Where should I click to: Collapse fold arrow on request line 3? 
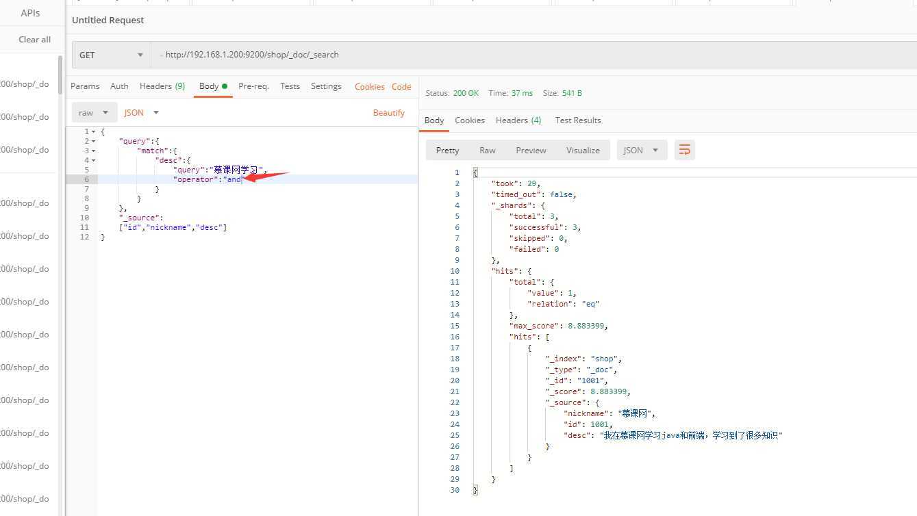click(94, 151)
